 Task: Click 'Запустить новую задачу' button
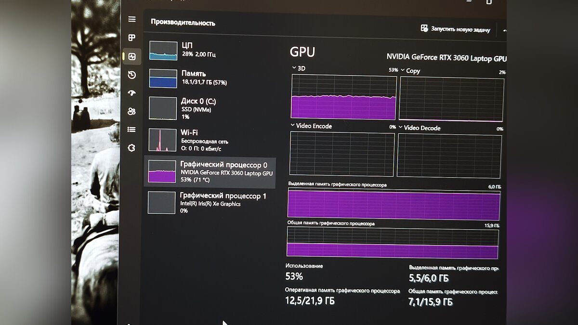(455, 29)
